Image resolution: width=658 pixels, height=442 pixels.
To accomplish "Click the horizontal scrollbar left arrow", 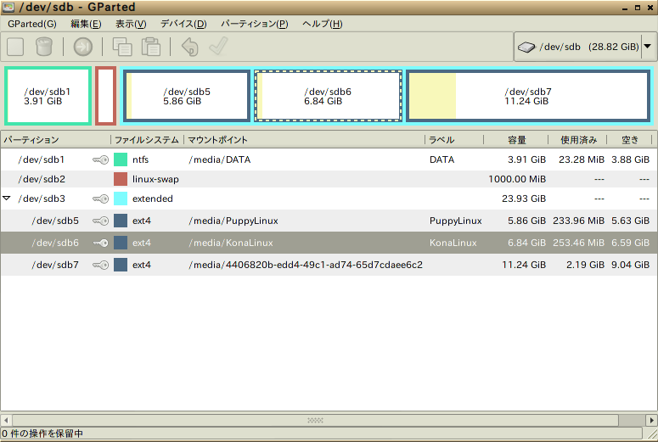I will tap(6, 420).
